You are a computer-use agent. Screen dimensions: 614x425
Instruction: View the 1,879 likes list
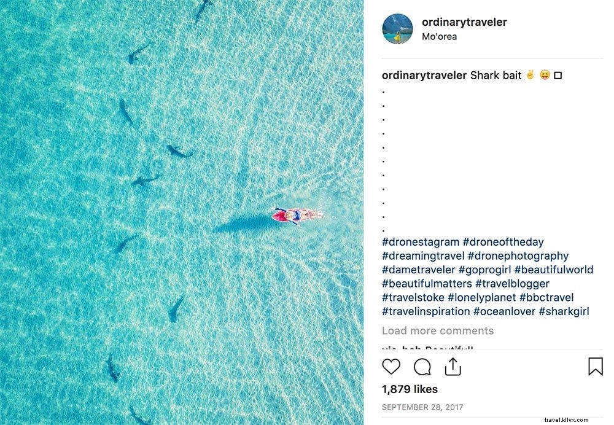pyautogui.click(x=409, y=389)
